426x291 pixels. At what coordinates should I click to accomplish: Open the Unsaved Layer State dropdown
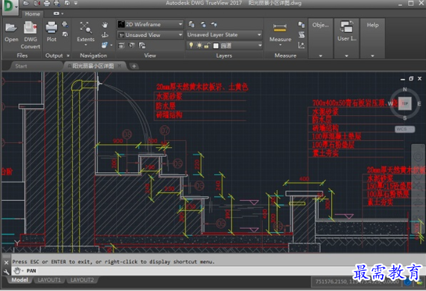point(224,34)
